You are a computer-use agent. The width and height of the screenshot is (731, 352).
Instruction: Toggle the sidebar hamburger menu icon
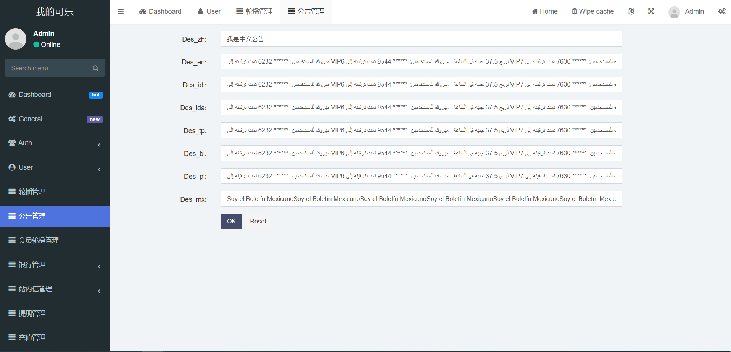point(121,11)
